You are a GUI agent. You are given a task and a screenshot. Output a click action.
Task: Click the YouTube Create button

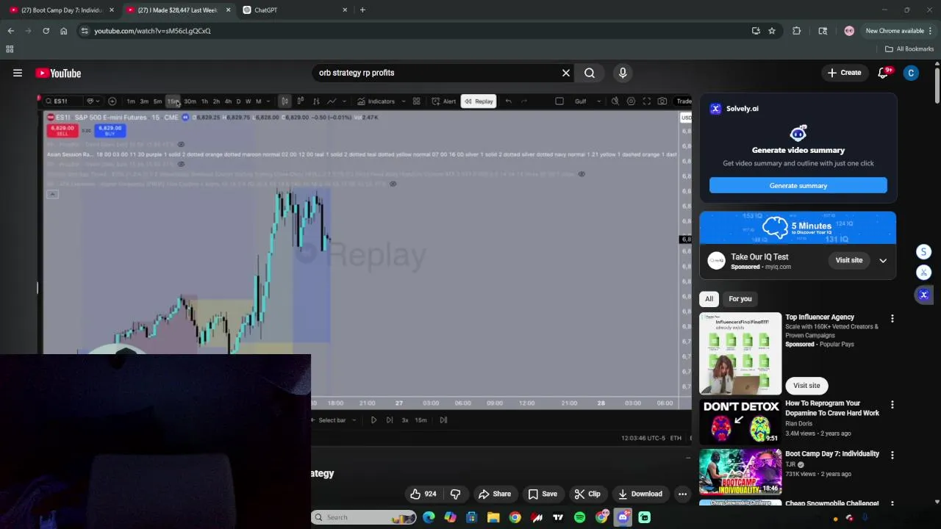pos(844,73)
